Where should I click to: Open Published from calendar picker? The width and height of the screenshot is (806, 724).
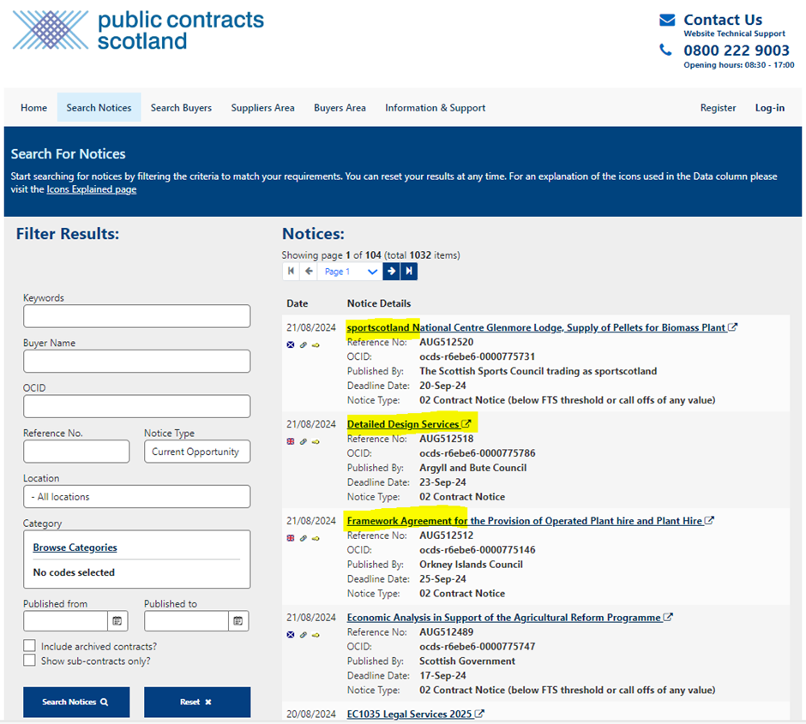coord(117,621)
